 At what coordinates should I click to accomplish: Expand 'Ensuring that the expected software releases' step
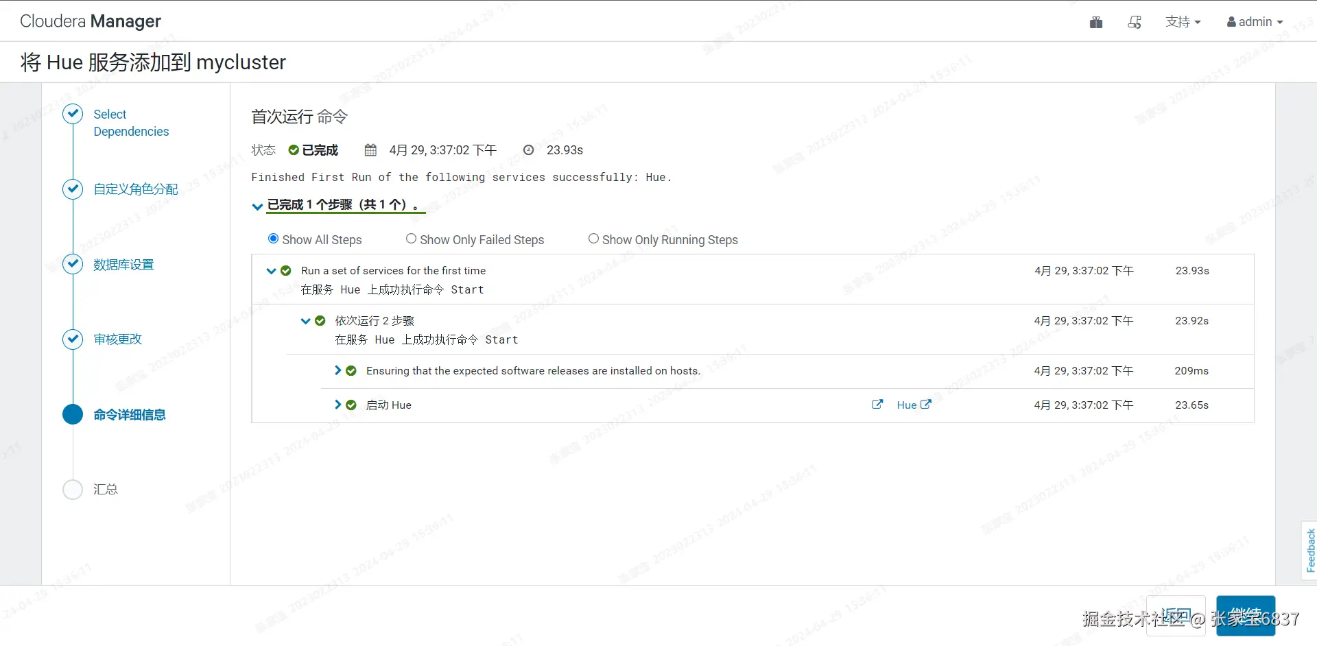pos(337,370)
